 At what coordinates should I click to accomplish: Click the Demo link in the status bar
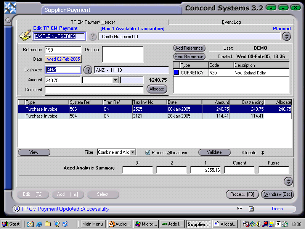pos(277,209)
